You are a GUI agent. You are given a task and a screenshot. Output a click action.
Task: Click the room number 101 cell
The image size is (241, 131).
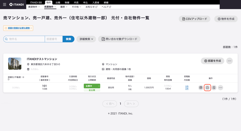[44, 86]
